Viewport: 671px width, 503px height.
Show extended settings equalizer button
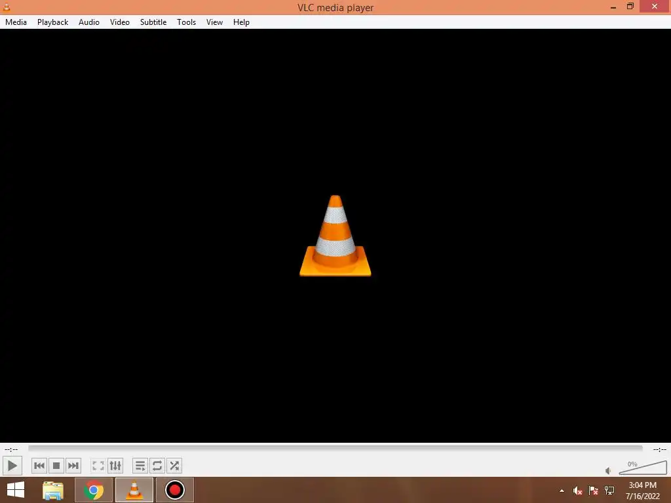click(115, 466)
